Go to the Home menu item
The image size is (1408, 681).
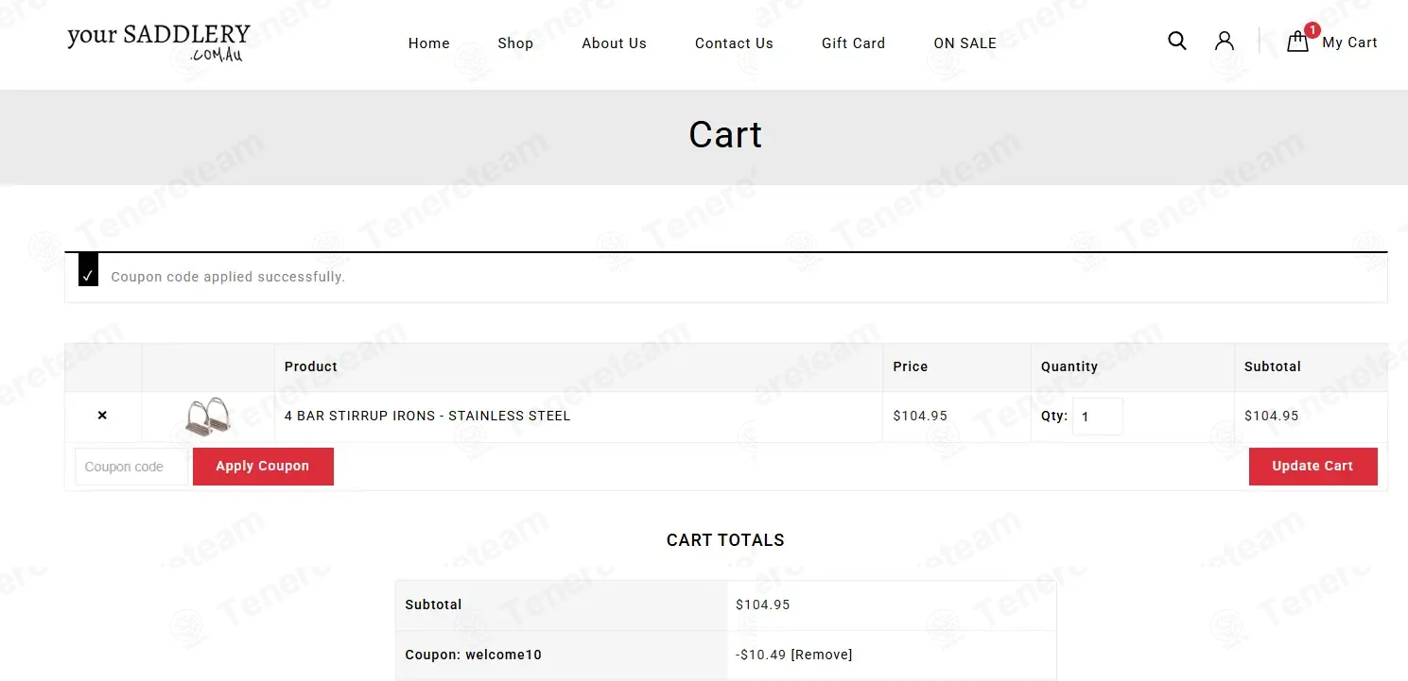pos(429,43)
